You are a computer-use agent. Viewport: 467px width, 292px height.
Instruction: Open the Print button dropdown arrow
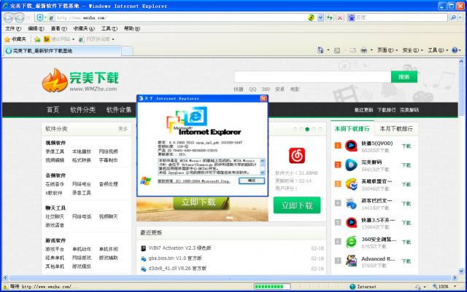pos(371,50)
